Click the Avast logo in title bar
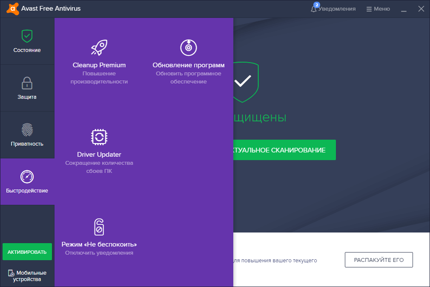 pyautogui.click(x=12, y=8)
